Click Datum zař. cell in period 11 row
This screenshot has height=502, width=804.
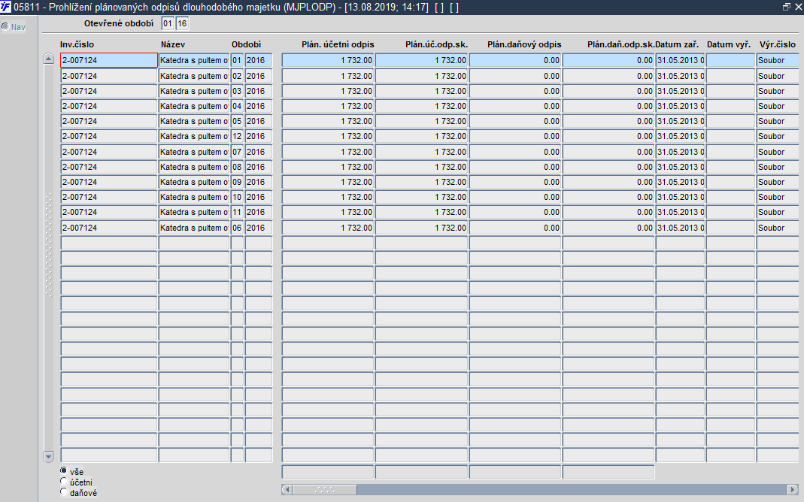[x=681, y=212]
